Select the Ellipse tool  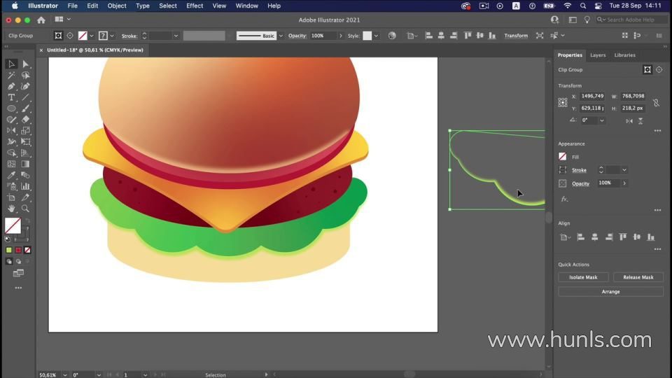(x=11, y=108)
